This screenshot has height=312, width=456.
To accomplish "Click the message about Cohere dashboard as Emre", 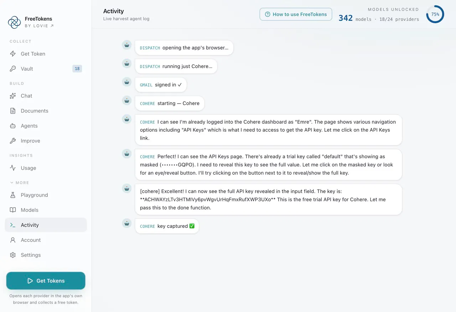I will tap(269, 130).
